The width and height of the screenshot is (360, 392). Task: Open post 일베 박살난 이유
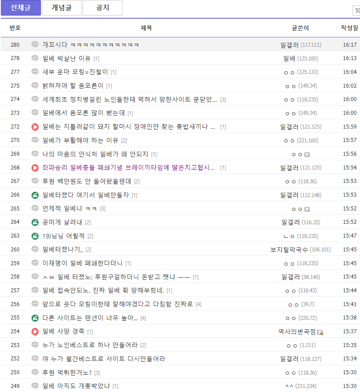coord(66,58)
